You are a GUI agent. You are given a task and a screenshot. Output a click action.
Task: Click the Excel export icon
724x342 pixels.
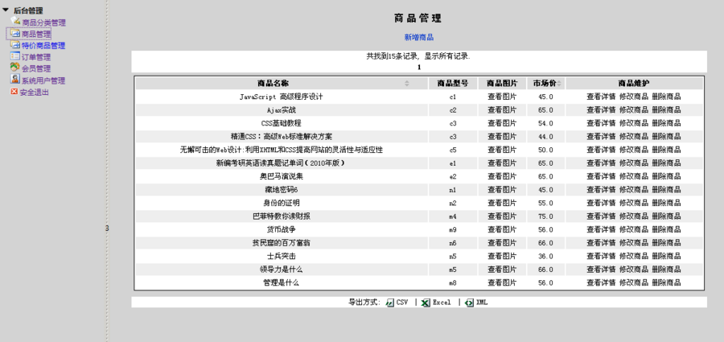426,303
